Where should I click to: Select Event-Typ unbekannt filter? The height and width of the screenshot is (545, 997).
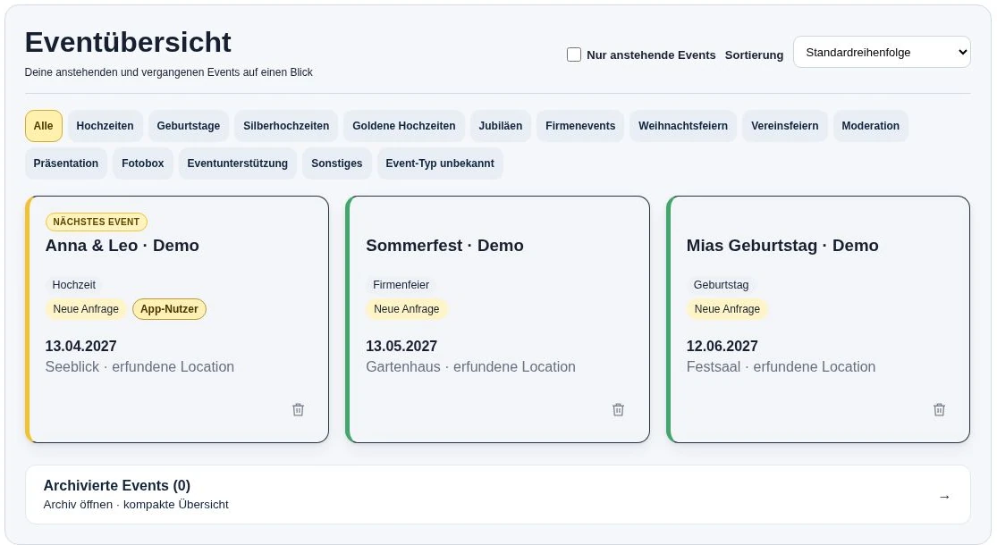(440, 163)
